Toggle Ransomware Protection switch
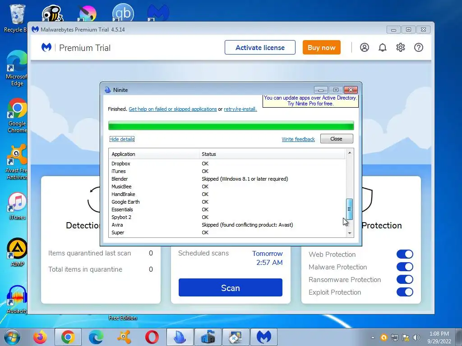Image resolution: width=462 pixels, height=346 pixels. click(405, 279)
